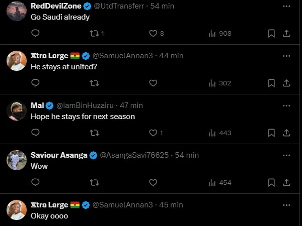Share Saviour Asanga's "Wow" tweet
Image resolution: width=302 pixels, height=226 pixels.
286,182
